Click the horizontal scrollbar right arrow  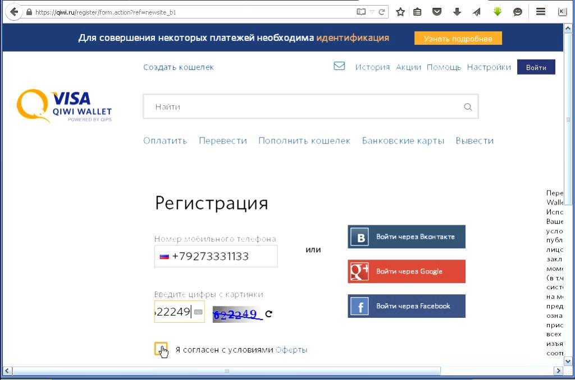(558, 371)
